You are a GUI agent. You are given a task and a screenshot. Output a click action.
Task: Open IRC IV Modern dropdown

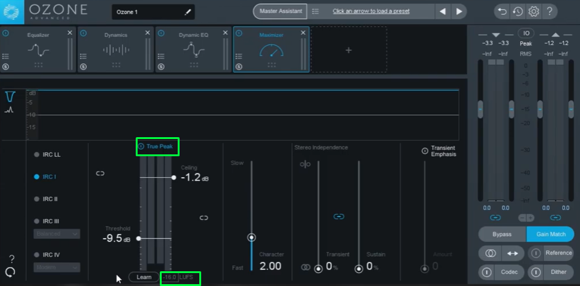pos(57,267)
